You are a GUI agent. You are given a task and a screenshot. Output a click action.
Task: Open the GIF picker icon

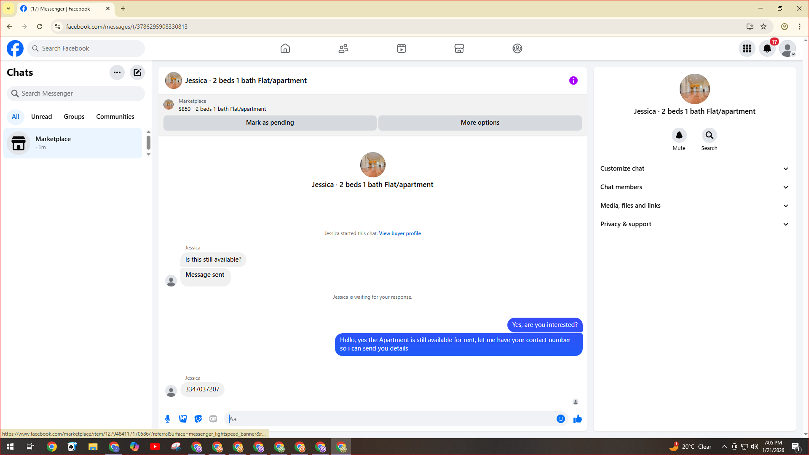(213, 419)
